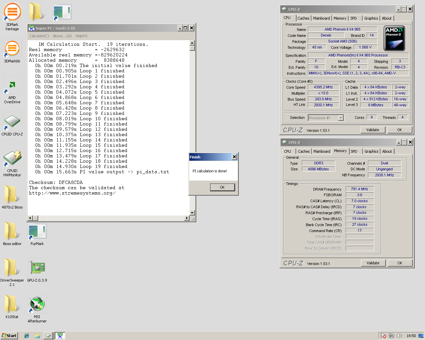Click the xtremesystems.org URL text in Super PI
This screenshot has width=425, height=340.
tap(72, 193)
